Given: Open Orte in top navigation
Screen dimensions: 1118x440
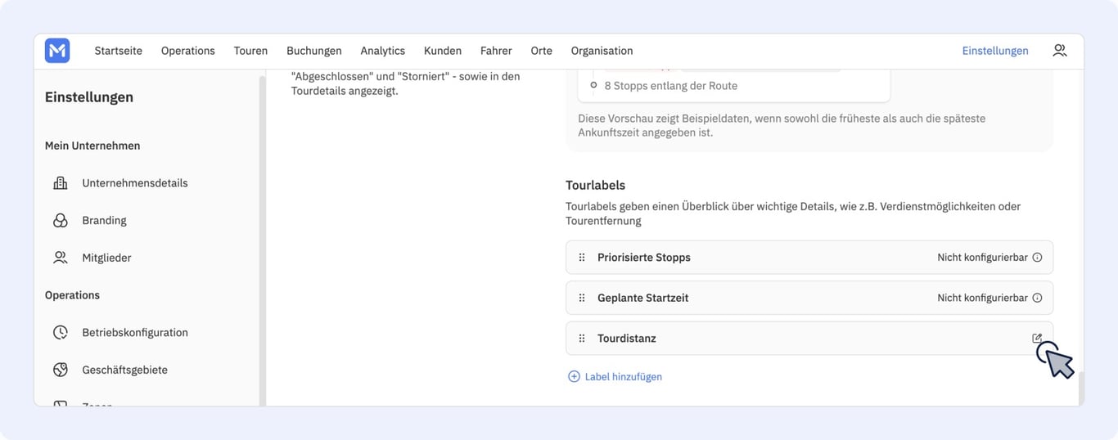Looking at the screenshot, I should click(541, 51).
